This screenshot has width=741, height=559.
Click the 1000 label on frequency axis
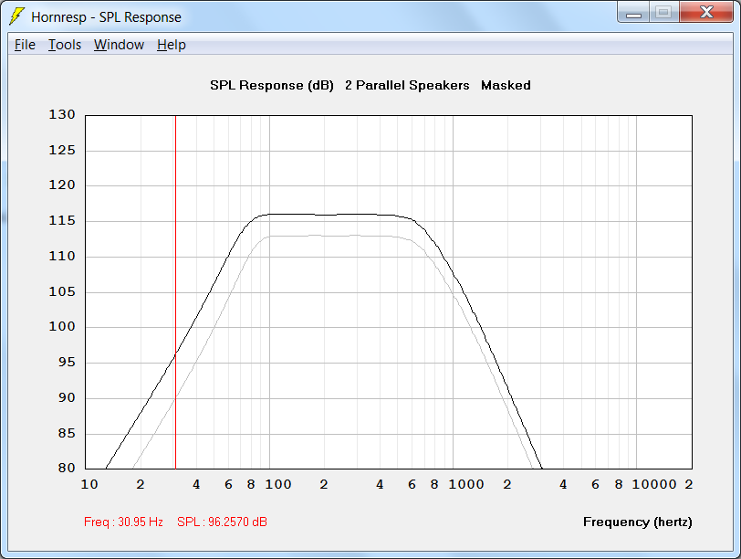(466, 485)
